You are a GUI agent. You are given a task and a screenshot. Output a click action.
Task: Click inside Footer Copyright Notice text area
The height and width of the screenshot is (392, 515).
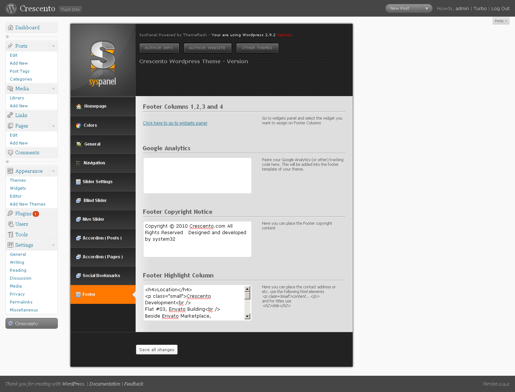[x=197, y=239]
